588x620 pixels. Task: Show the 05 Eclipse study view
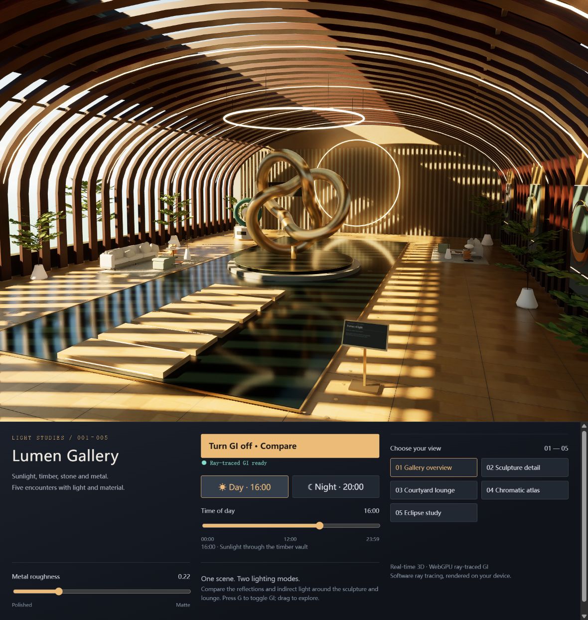coord(434,512)
